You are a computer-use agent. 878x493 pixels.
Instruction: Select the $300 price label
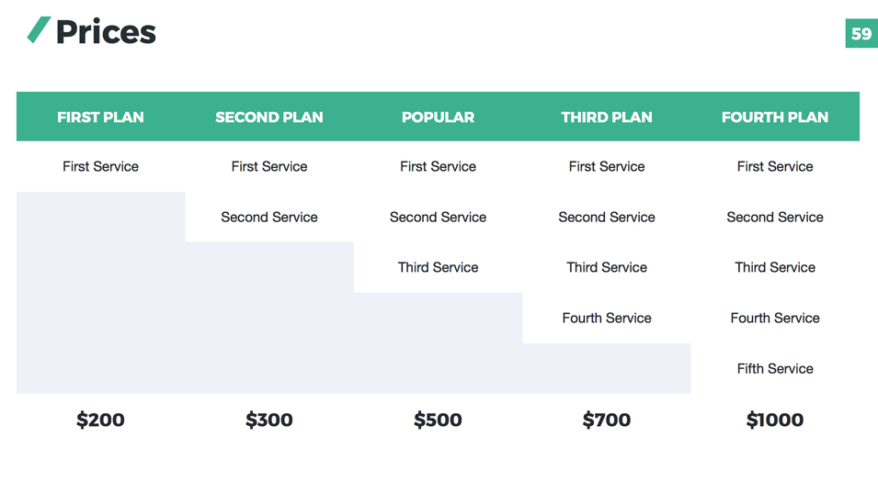(x=269, y=420)
